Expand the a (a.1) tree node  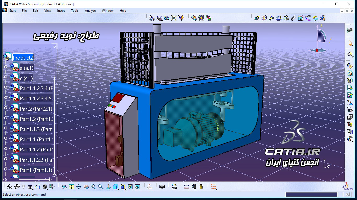click(x=5, y=68)
